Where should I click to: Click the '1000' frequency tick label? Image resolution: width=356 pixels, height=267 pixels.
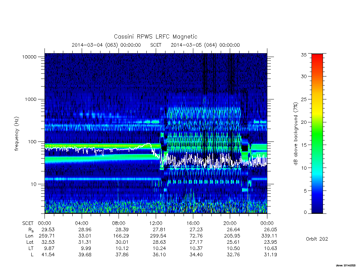(31, 99)
